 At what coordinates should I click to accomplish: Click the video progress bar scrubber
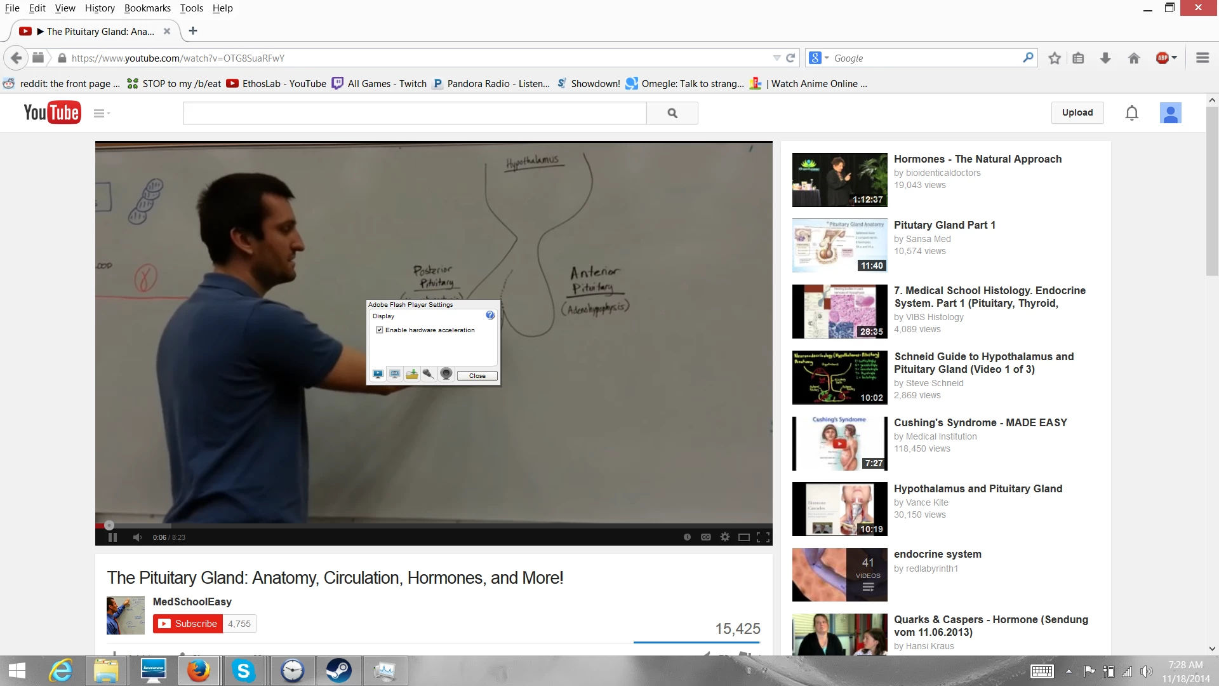109,525
